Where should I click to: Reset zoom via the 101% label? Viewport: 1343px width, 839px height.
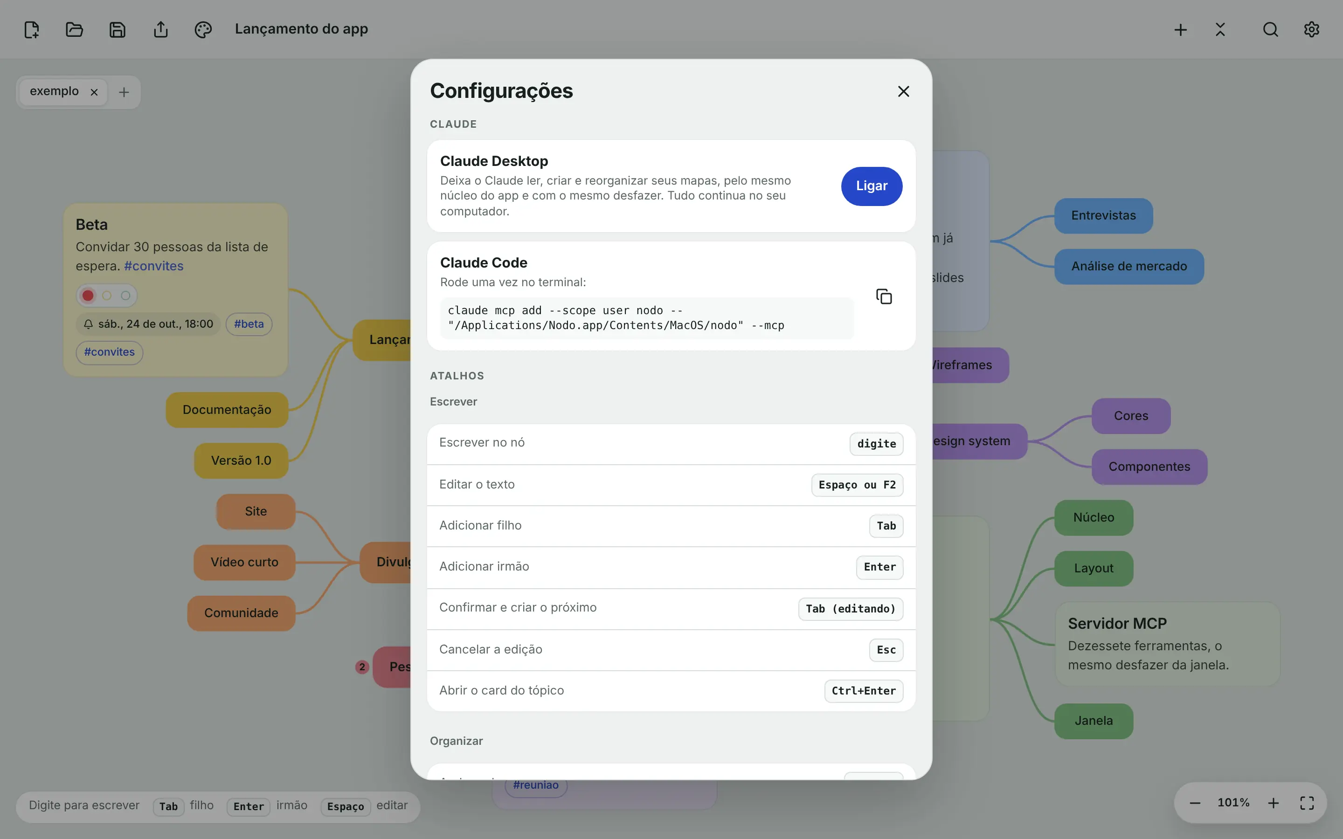click(x=1233, y=803)
